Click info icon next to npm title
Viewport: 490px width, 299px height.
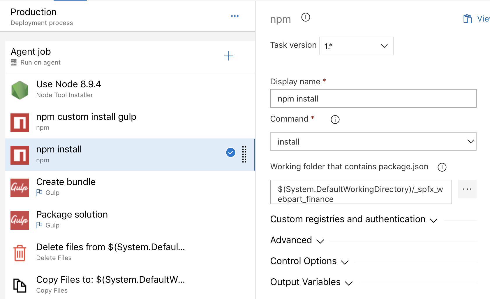point(306,17)
